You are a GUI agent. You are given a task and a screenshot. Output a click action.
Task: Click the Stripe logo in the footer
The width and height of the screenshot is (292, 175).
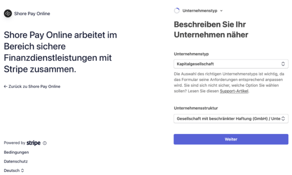click(x=34, y=143)
